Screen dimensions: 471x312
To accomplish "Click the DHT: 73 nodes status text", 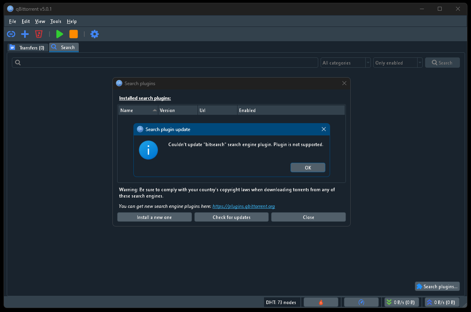I will point(281,302).
